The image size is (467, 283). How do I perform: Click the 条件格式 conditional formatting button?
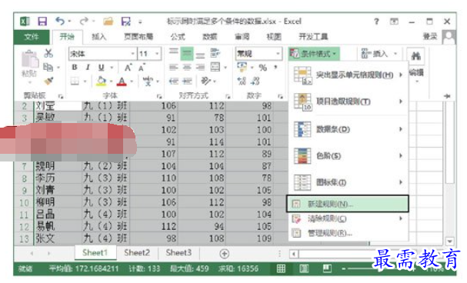click(314, 54)
